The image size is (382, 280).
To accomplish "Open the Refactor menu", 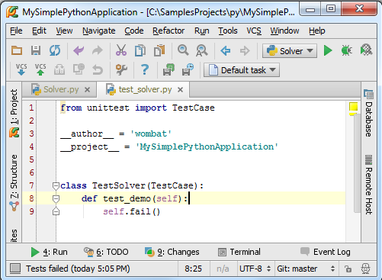I will click(169, 31).
